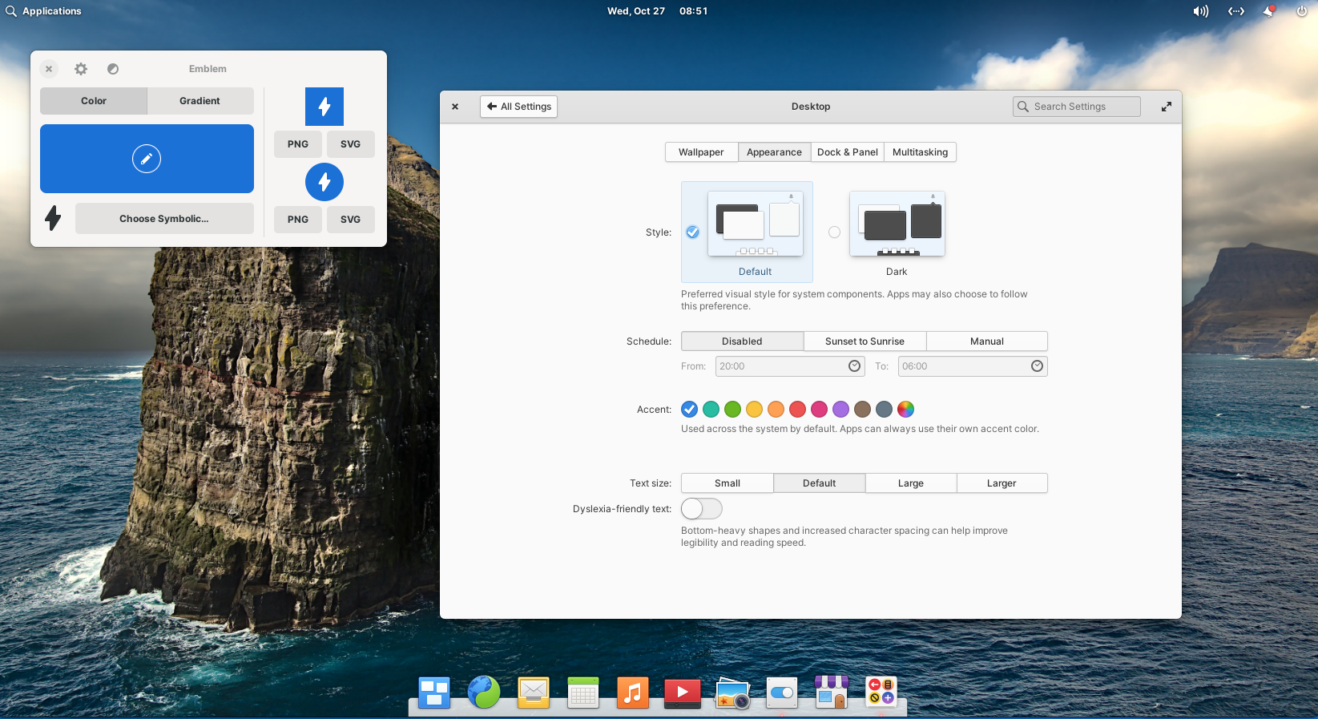Select the Dark style radio button
Screen dimensions: 1318x719
click(834, 232)
